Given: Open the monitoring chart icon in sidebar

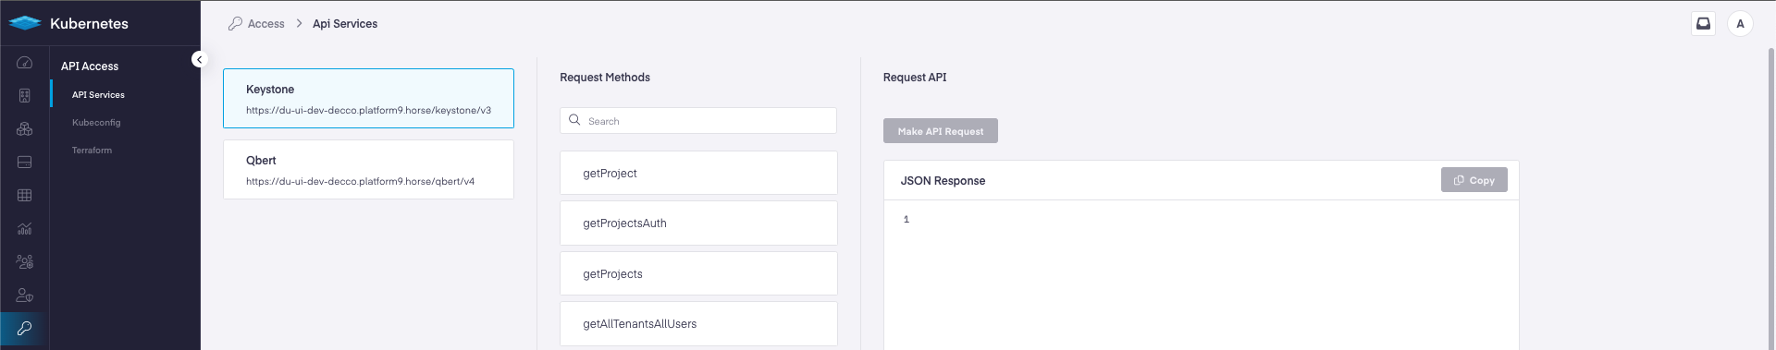Looking at the screenshot, I should (25, 229).
